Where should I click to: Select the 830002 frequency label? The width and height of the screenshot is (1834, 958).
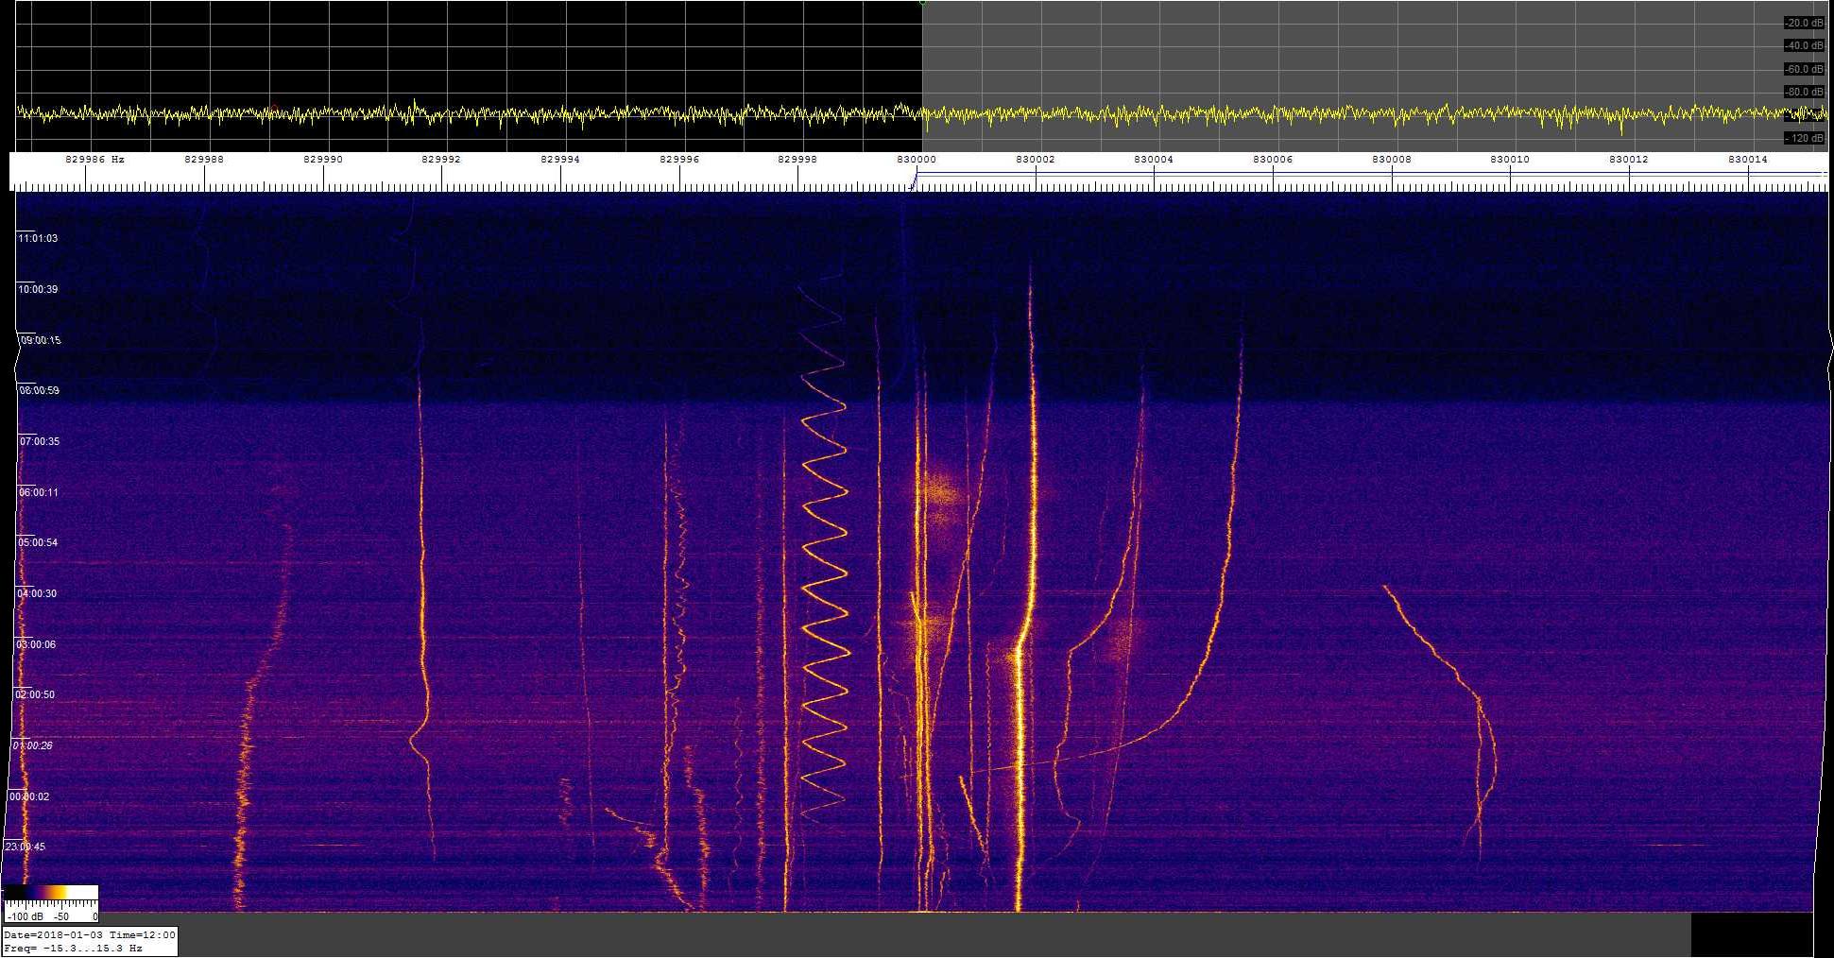tap(1036, 160)
